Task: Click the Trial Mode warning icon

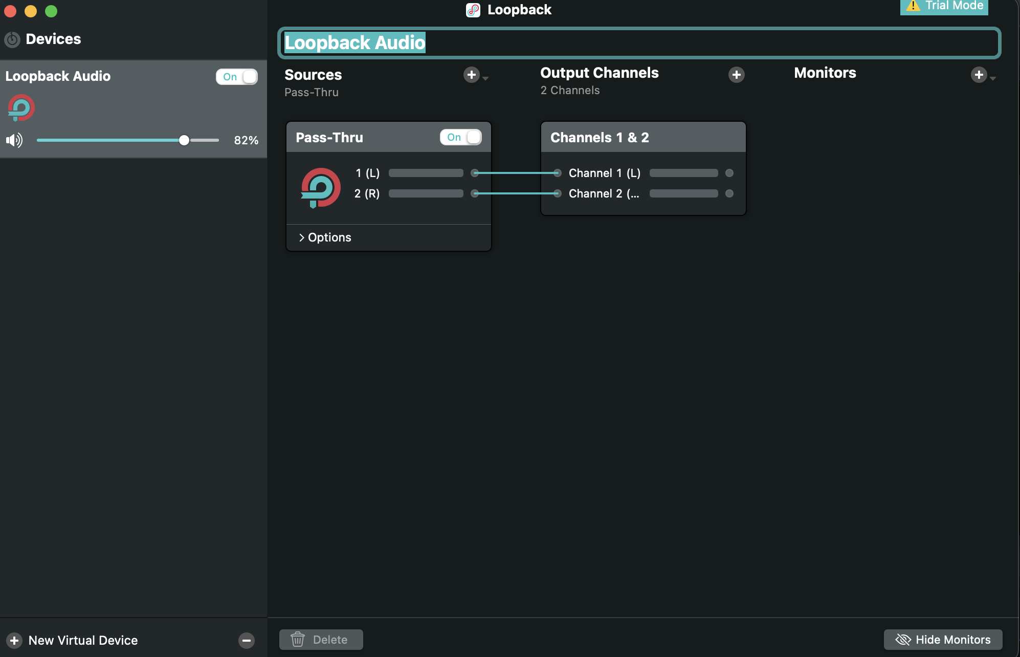Action: [913, 6]
